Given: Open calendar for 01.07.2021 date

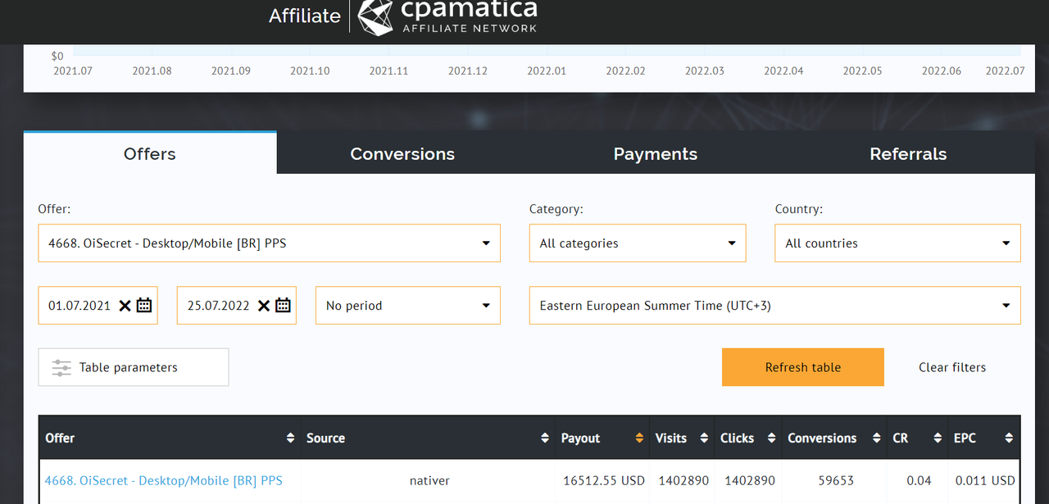Looking at the screenshot, I should [144, 306].
